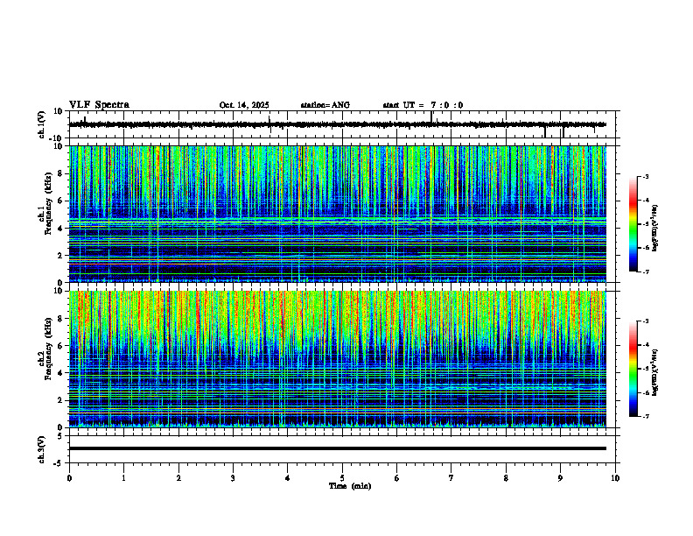Viewport: 693px width, 536px height.
Task: Click the "ch.1(V)" waveform axis label
Action: tap(42, 124)
